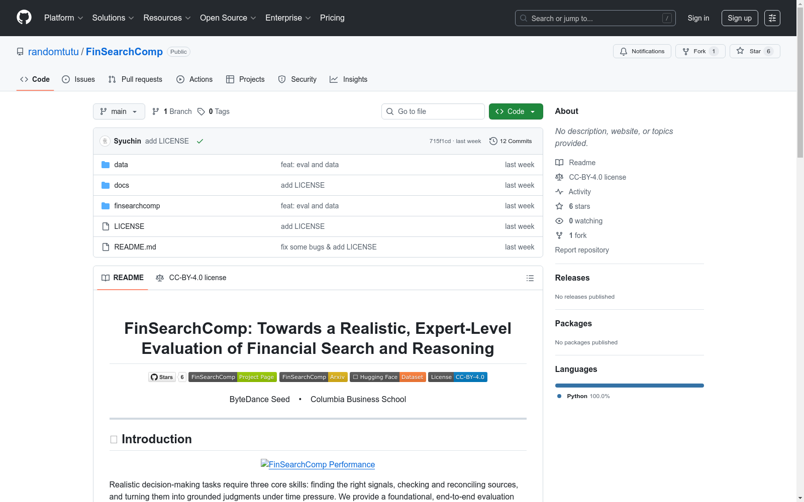Open the README outline list icon
This screenshot has height=502, width=804.
530,278
